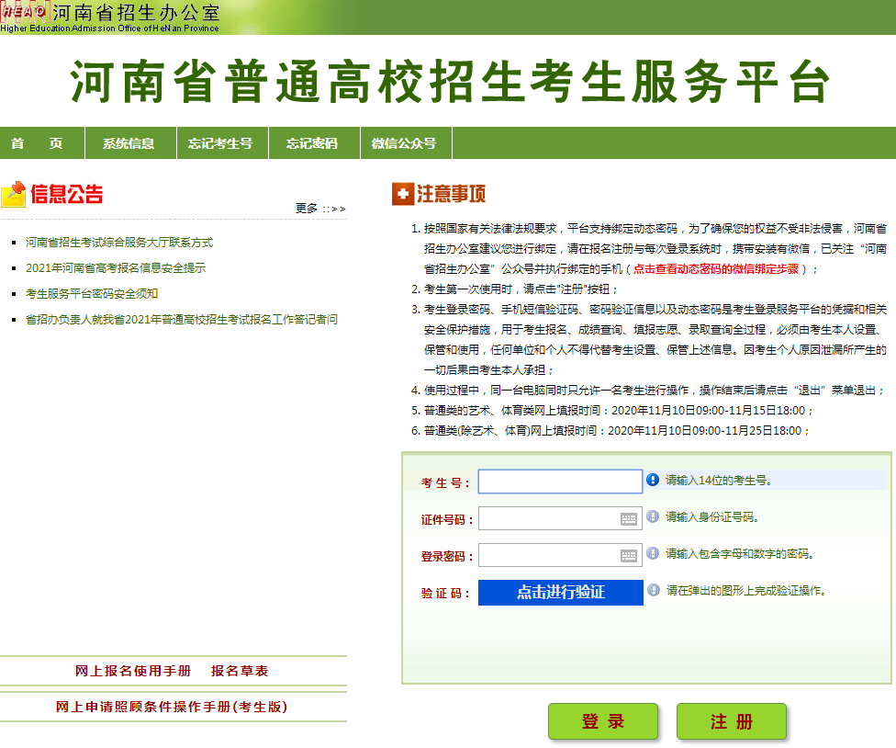Open 2021年河南省高考报名信息安全提示 announcement

tap(116, 268)
